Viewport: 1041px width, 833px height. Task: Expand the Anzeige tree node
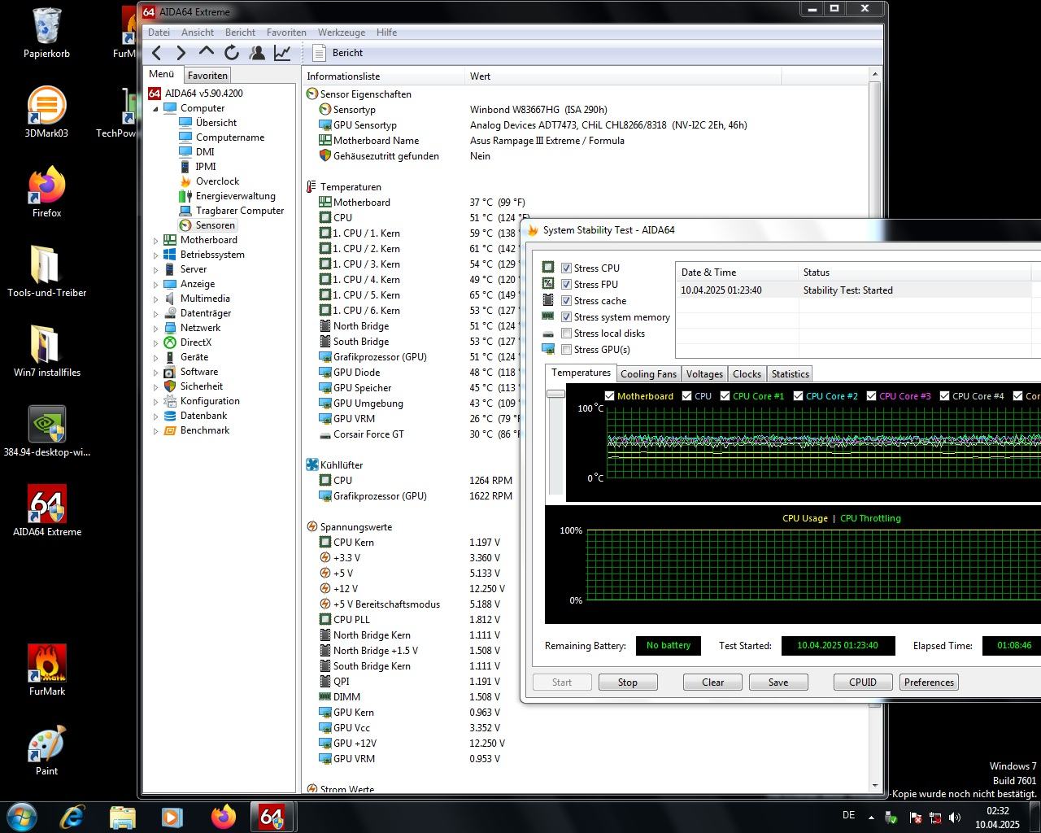156,284
